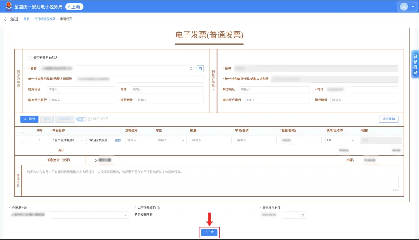Click the greyed 删除 row button
Image resolution: width=419 pixels, height=240 pixels.
[x=47, y=119]
